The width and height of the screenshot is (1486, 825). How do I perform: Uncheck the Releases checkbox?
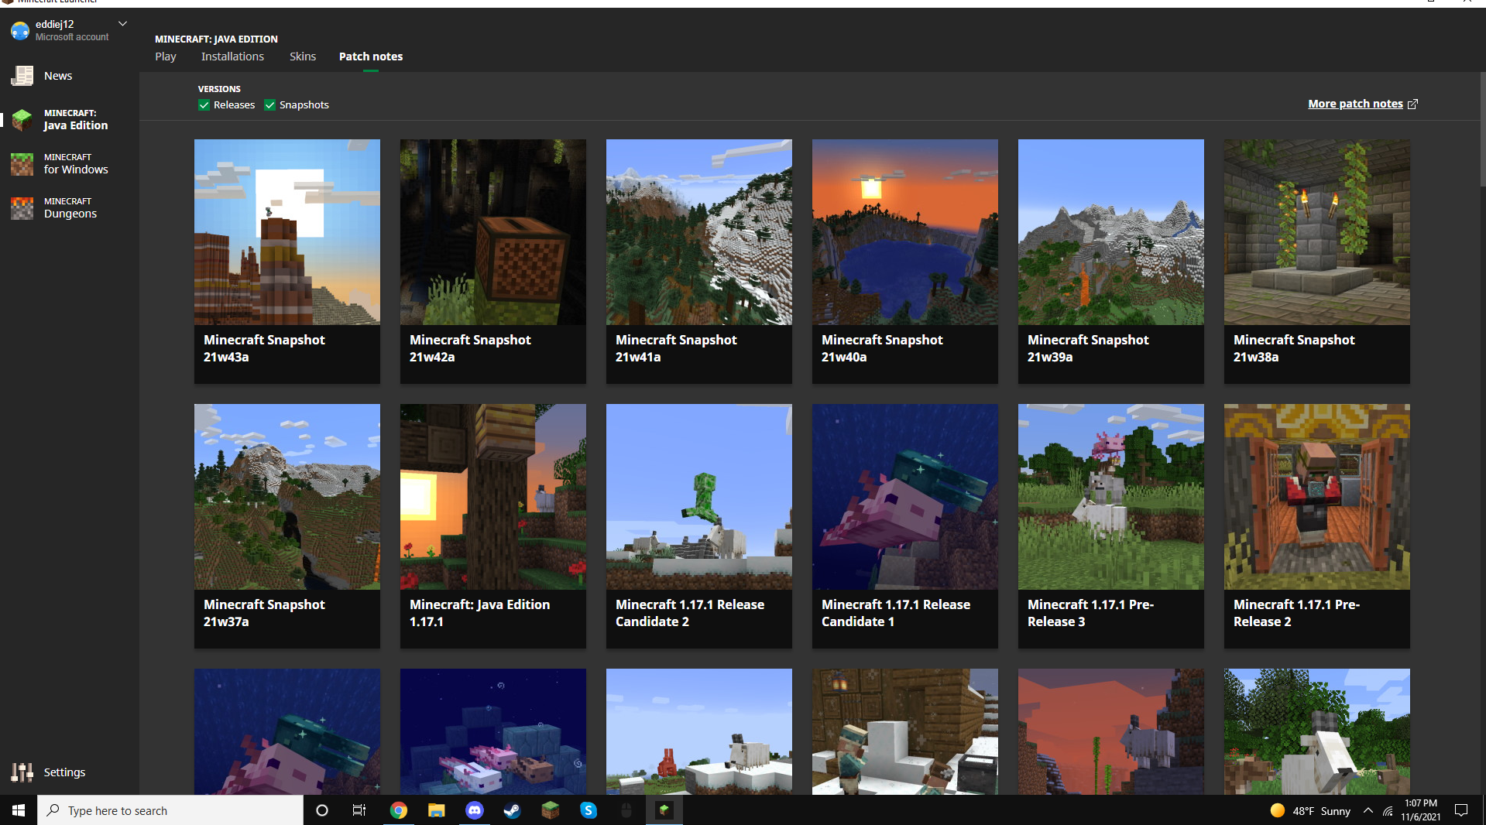(204, 105)
